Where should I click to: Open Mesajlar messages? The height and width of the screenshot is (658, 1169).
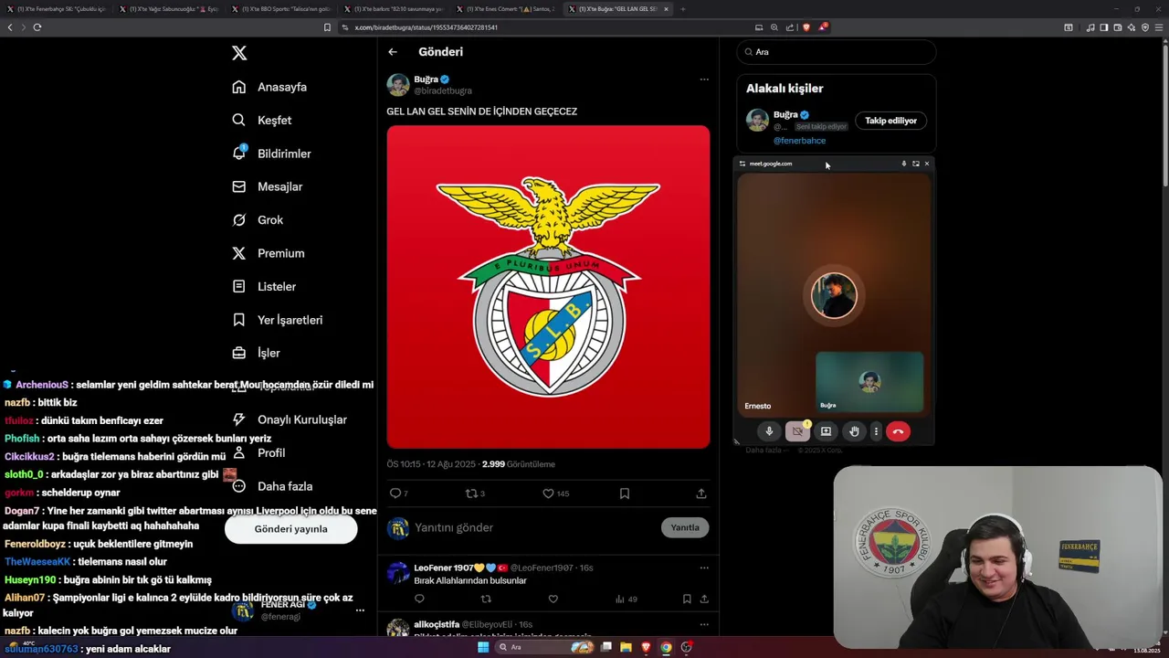tap(267, 186)
